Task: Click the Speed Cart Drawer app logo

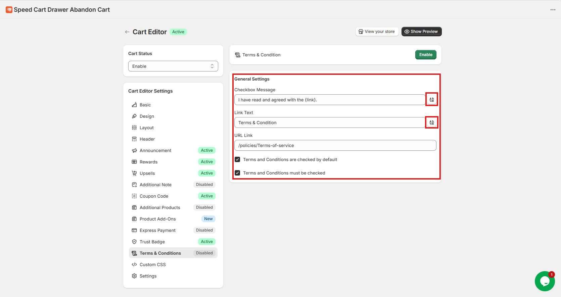Action: coord(9,10)
